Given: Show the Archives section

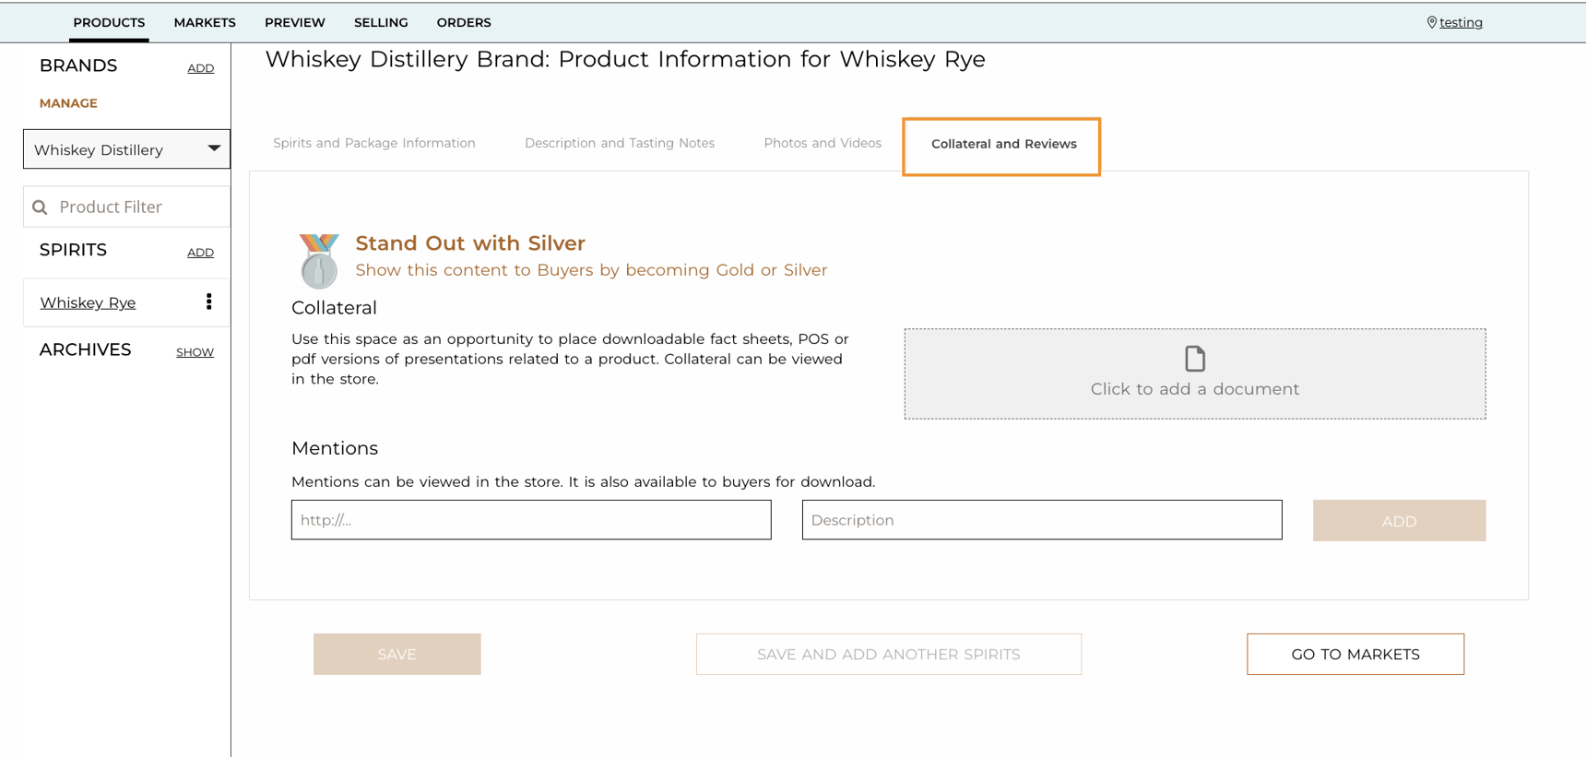Looking at the screenshot, I should (x=195, y=352).
